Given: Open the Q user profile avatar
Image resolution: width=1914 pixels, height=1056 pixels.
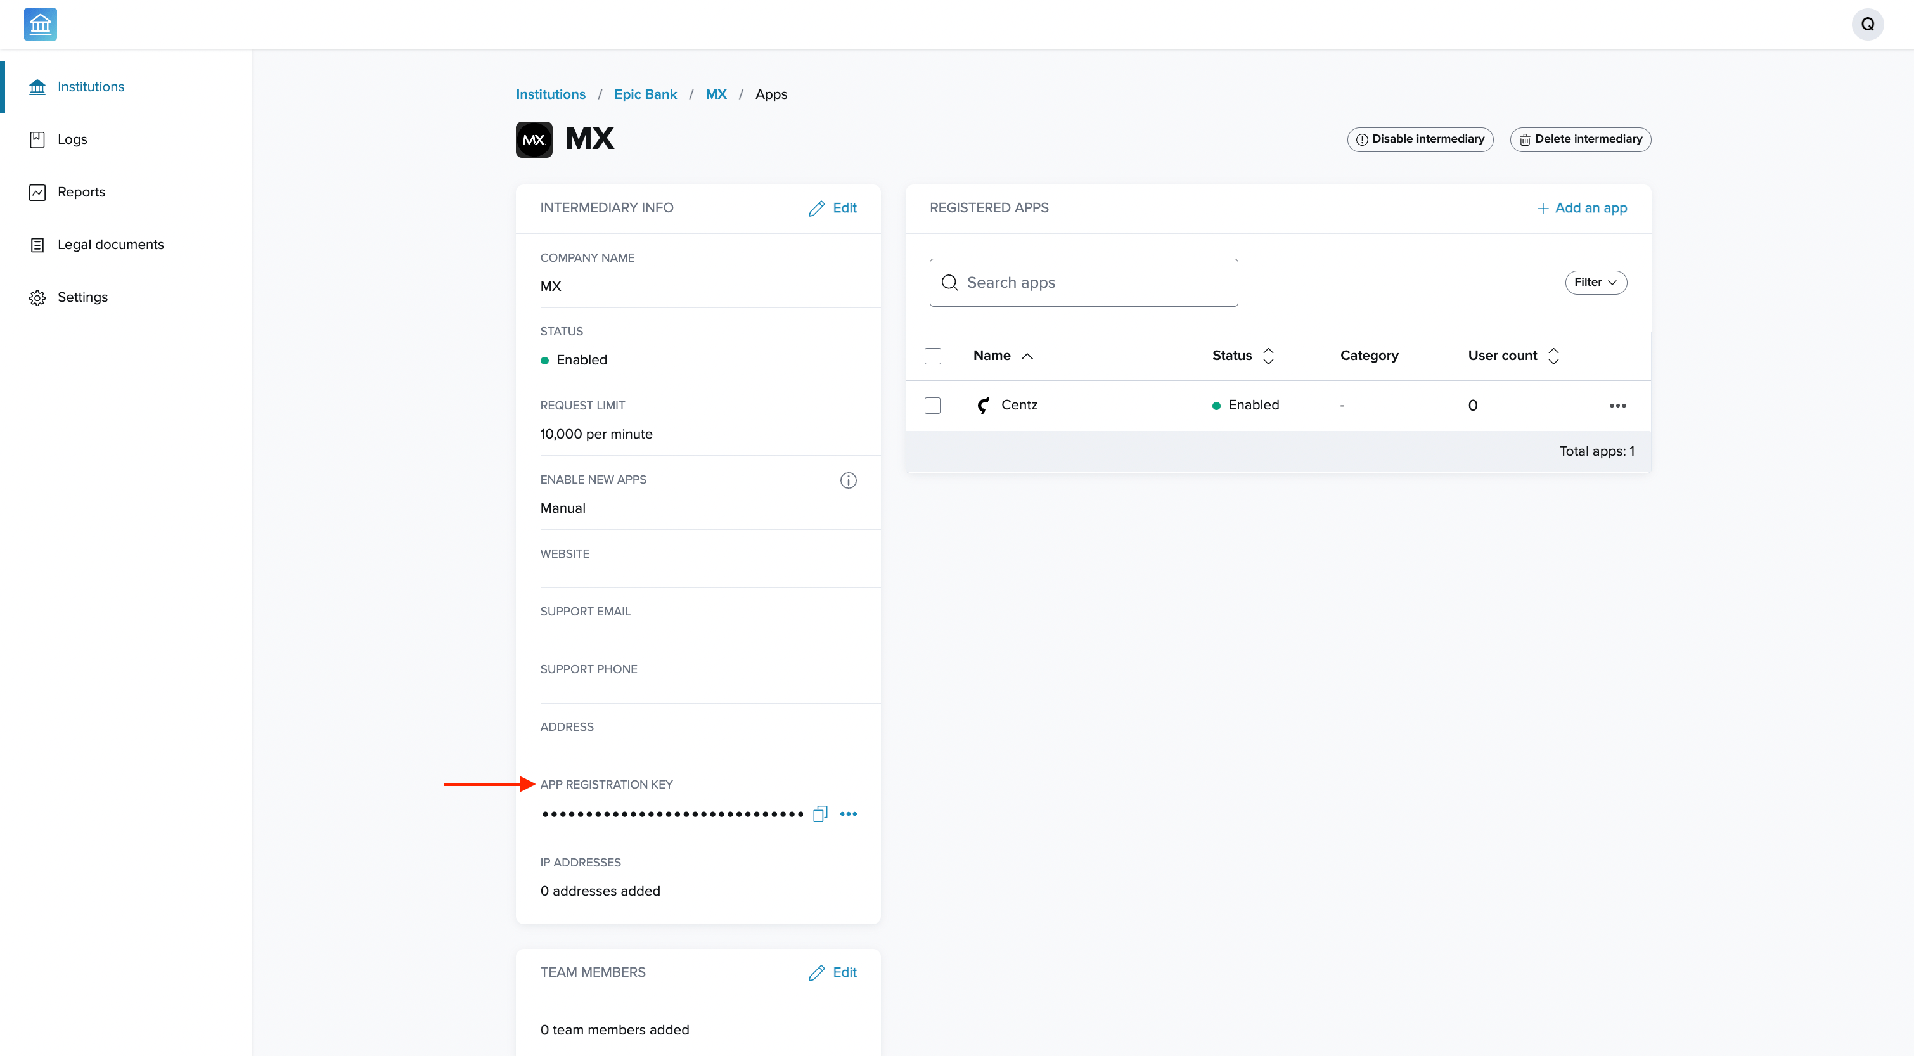Looking at the screenshot, I should (x=1867, y=25).
